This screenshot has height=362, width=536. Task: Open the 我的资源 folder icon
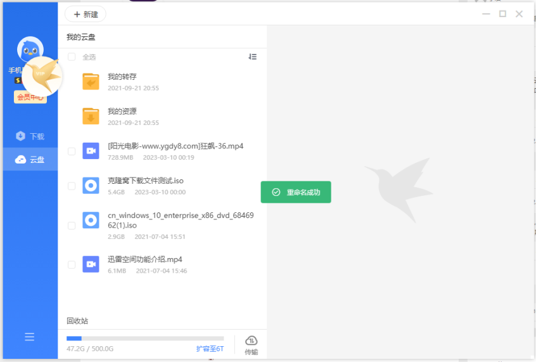(91, 116)
